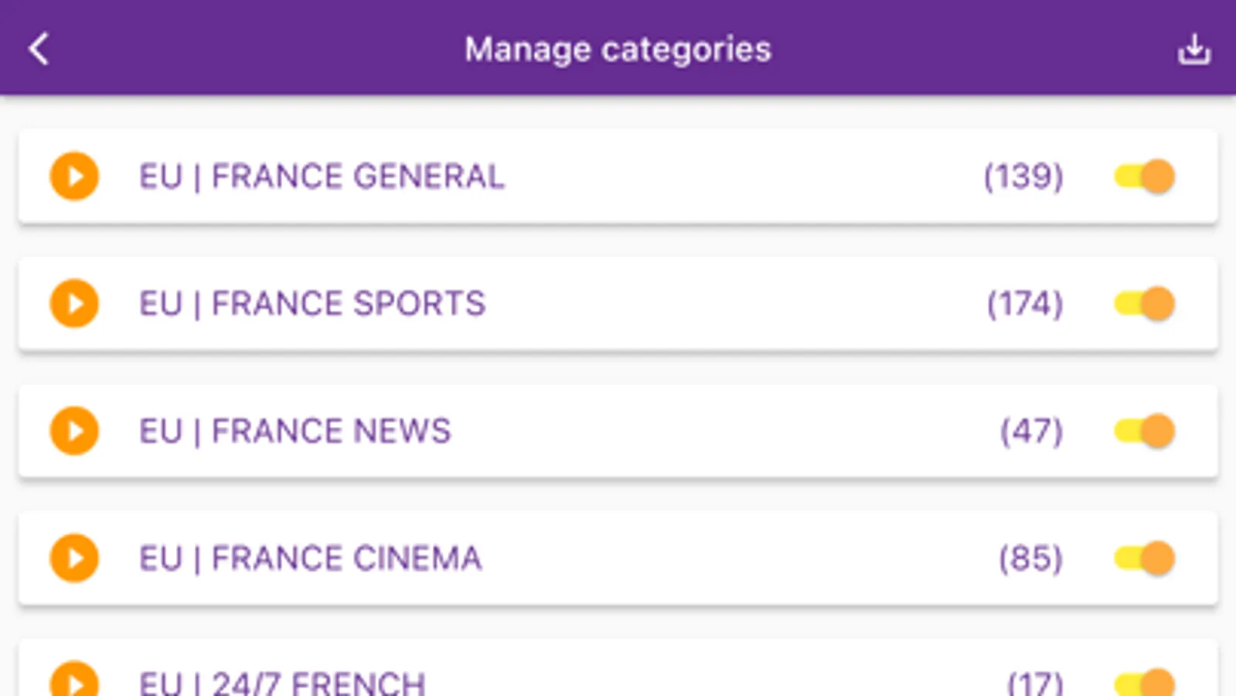Screen dimensions: 1236x696
Task: Toggle the 24/7 French category switch
Action: (x=1144, y=683)
